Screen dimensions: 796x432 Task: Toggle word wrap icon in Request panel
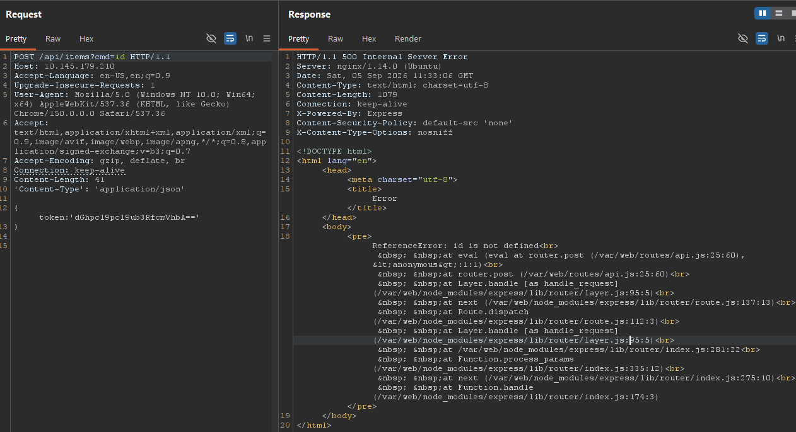pos(230,38)
